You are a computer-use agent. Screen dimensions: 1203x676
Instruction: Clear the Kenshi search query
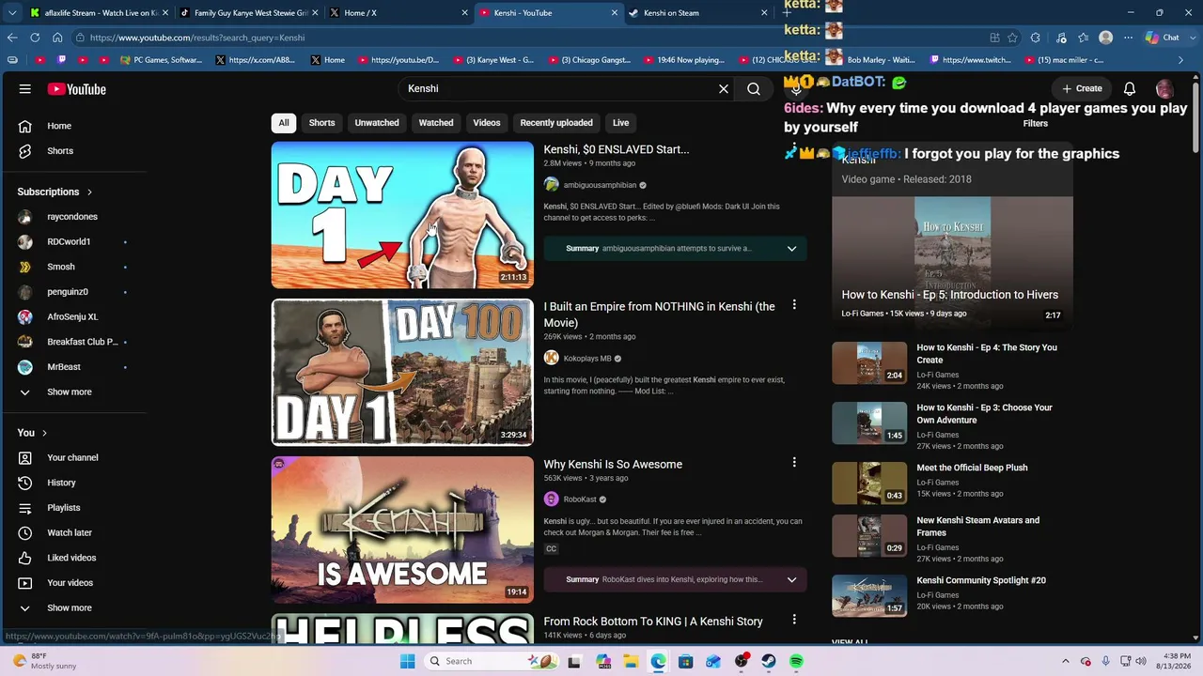pyautogui.click(x=724, y=89)
